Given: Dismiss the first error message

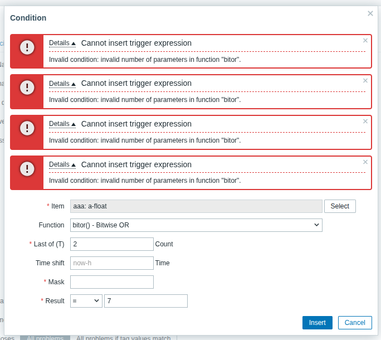Looking at the screenshot, I should 365,41.
